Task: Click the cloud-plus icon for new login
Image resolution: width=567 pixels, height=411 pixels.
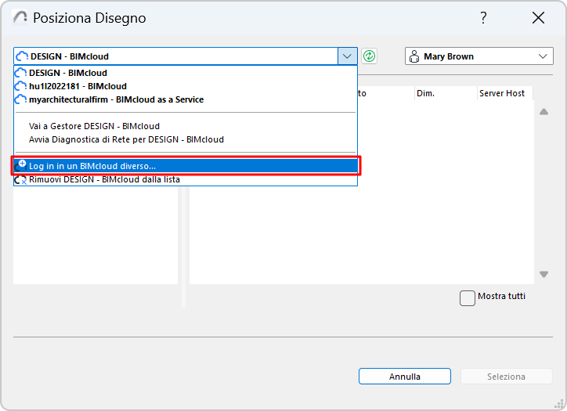Action: click(21, 166)
